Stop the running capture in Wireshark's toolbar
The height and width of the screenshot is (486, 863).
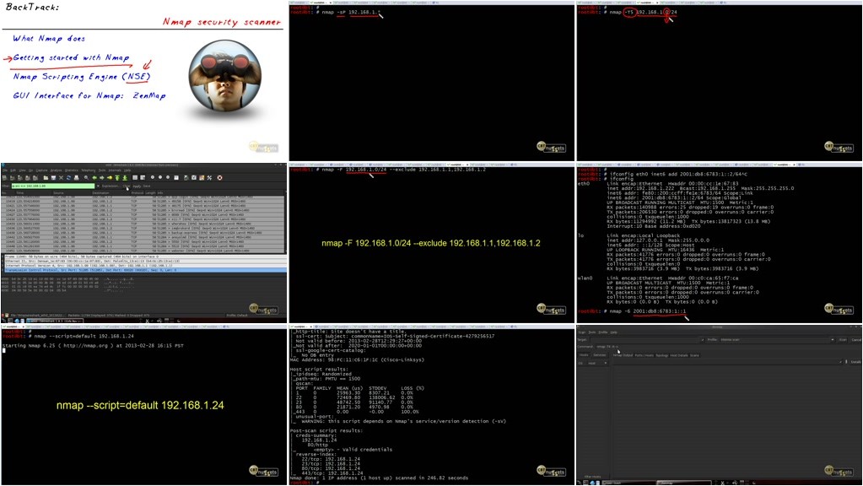point(28,178)
